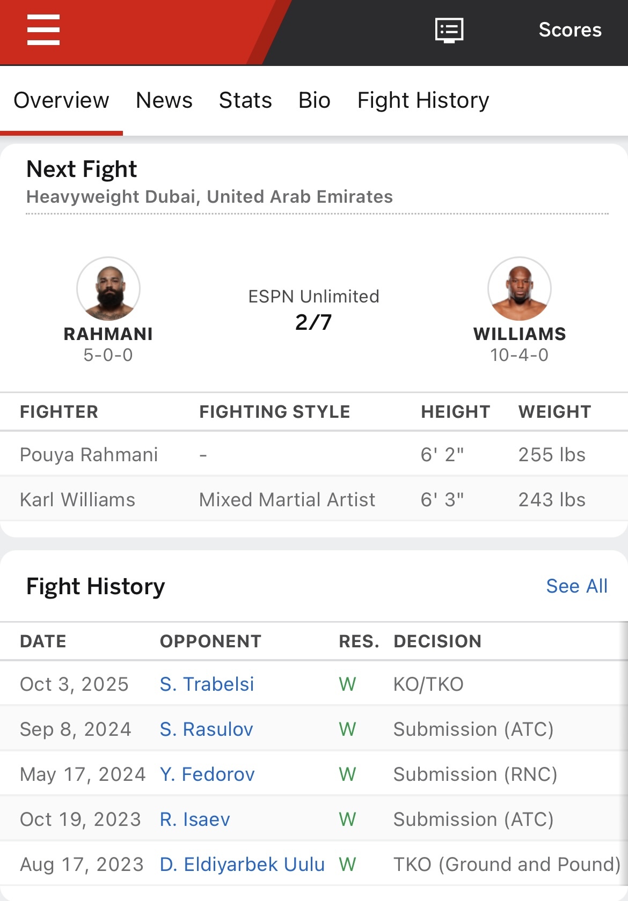Viewport: 628px width, 901px height.
Task: Open opponent D. Eldiyarbek Uulu's profile
Action: [x=242, y=865]
